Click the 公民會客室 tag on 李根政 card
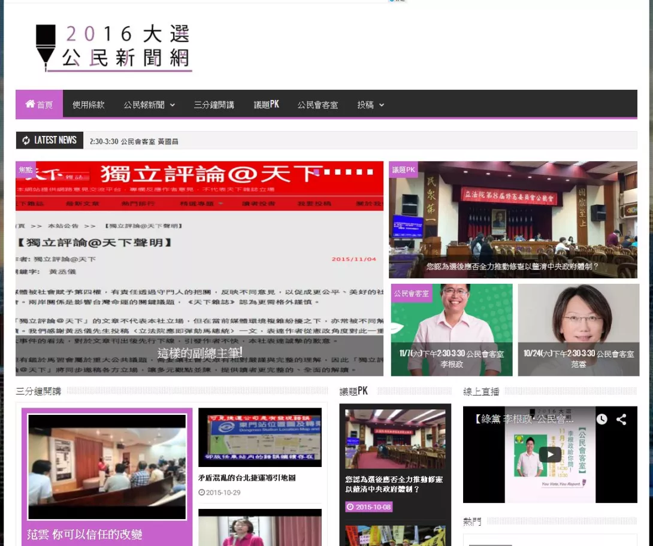This screenshot has width=653, height=546. pyautogui.click(x=412, y=293)
